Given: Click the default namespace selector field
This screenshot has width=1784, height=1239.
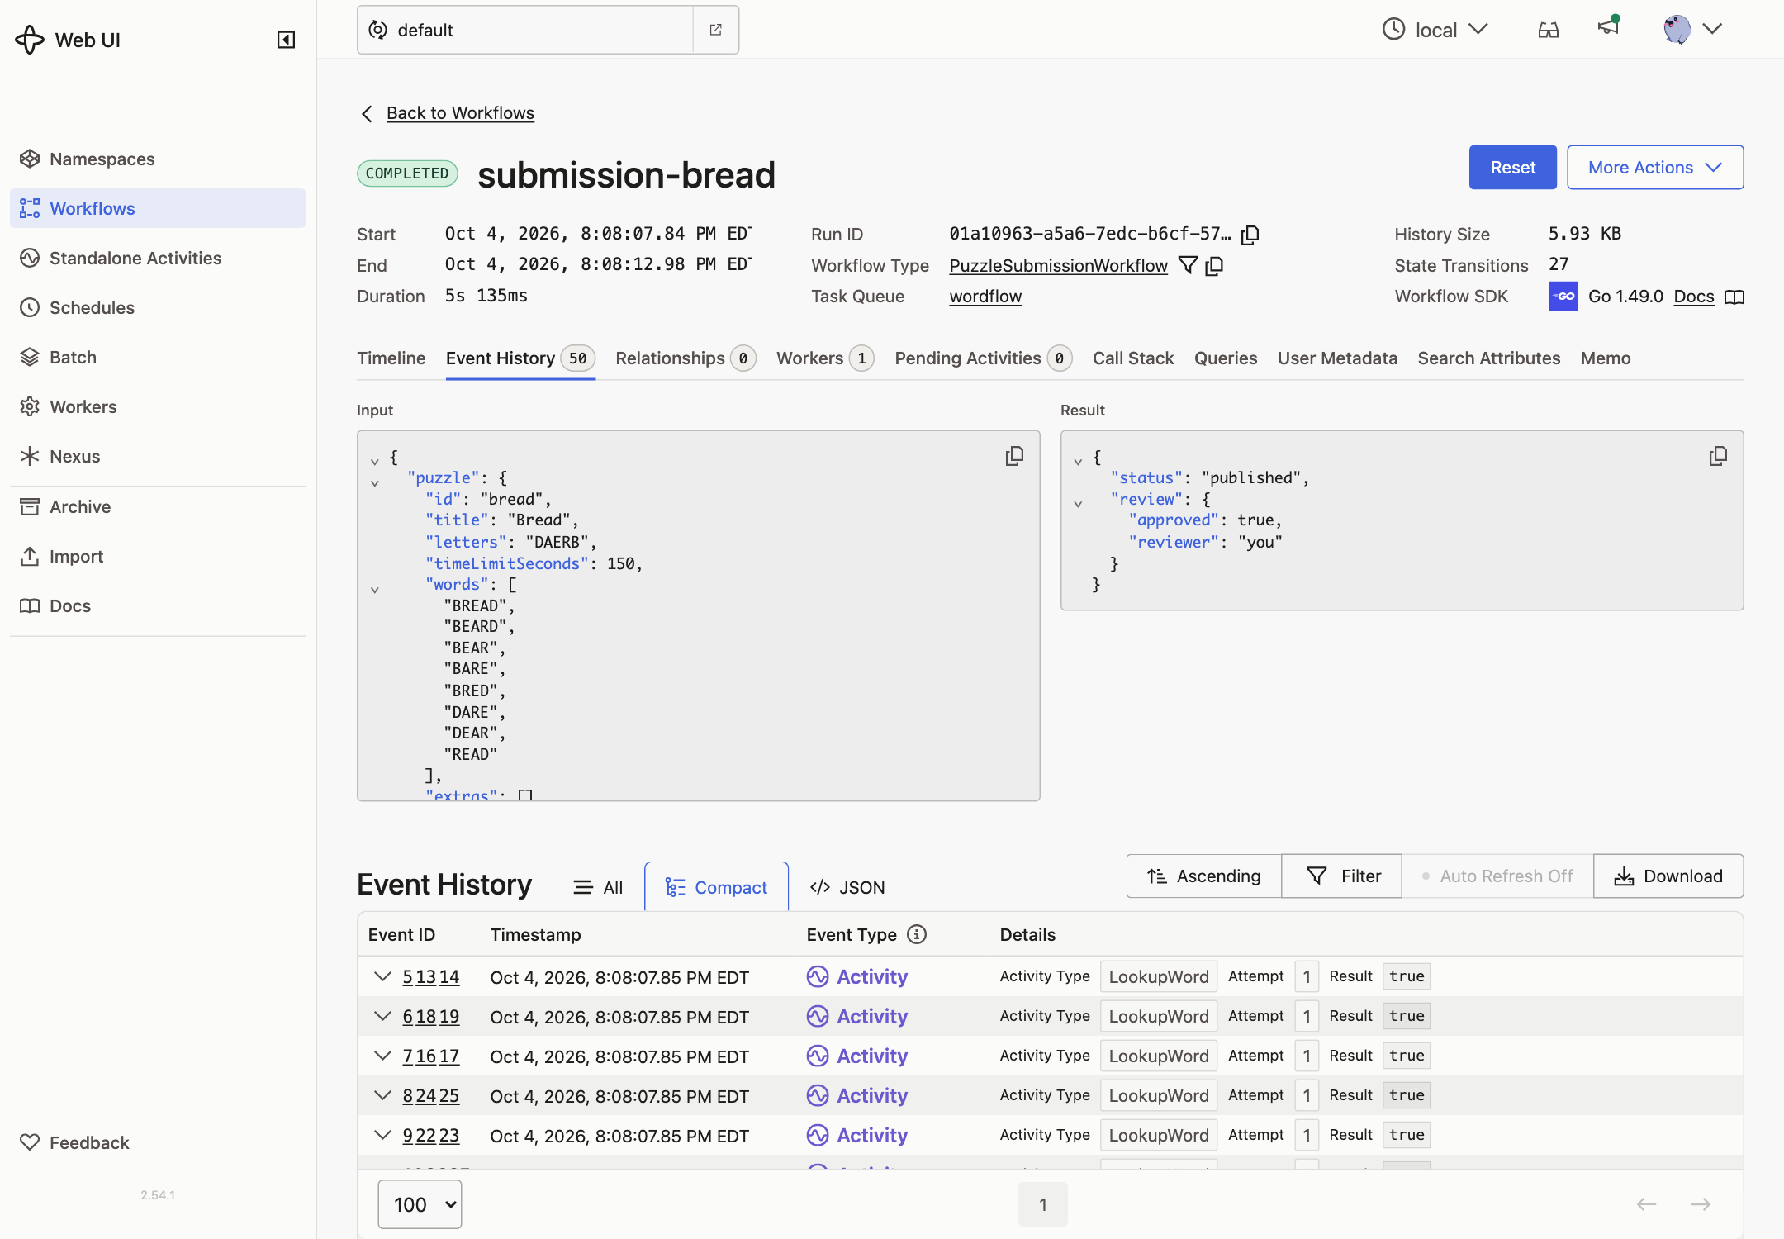Looking at the screenshot, I should tap(525, 30).
